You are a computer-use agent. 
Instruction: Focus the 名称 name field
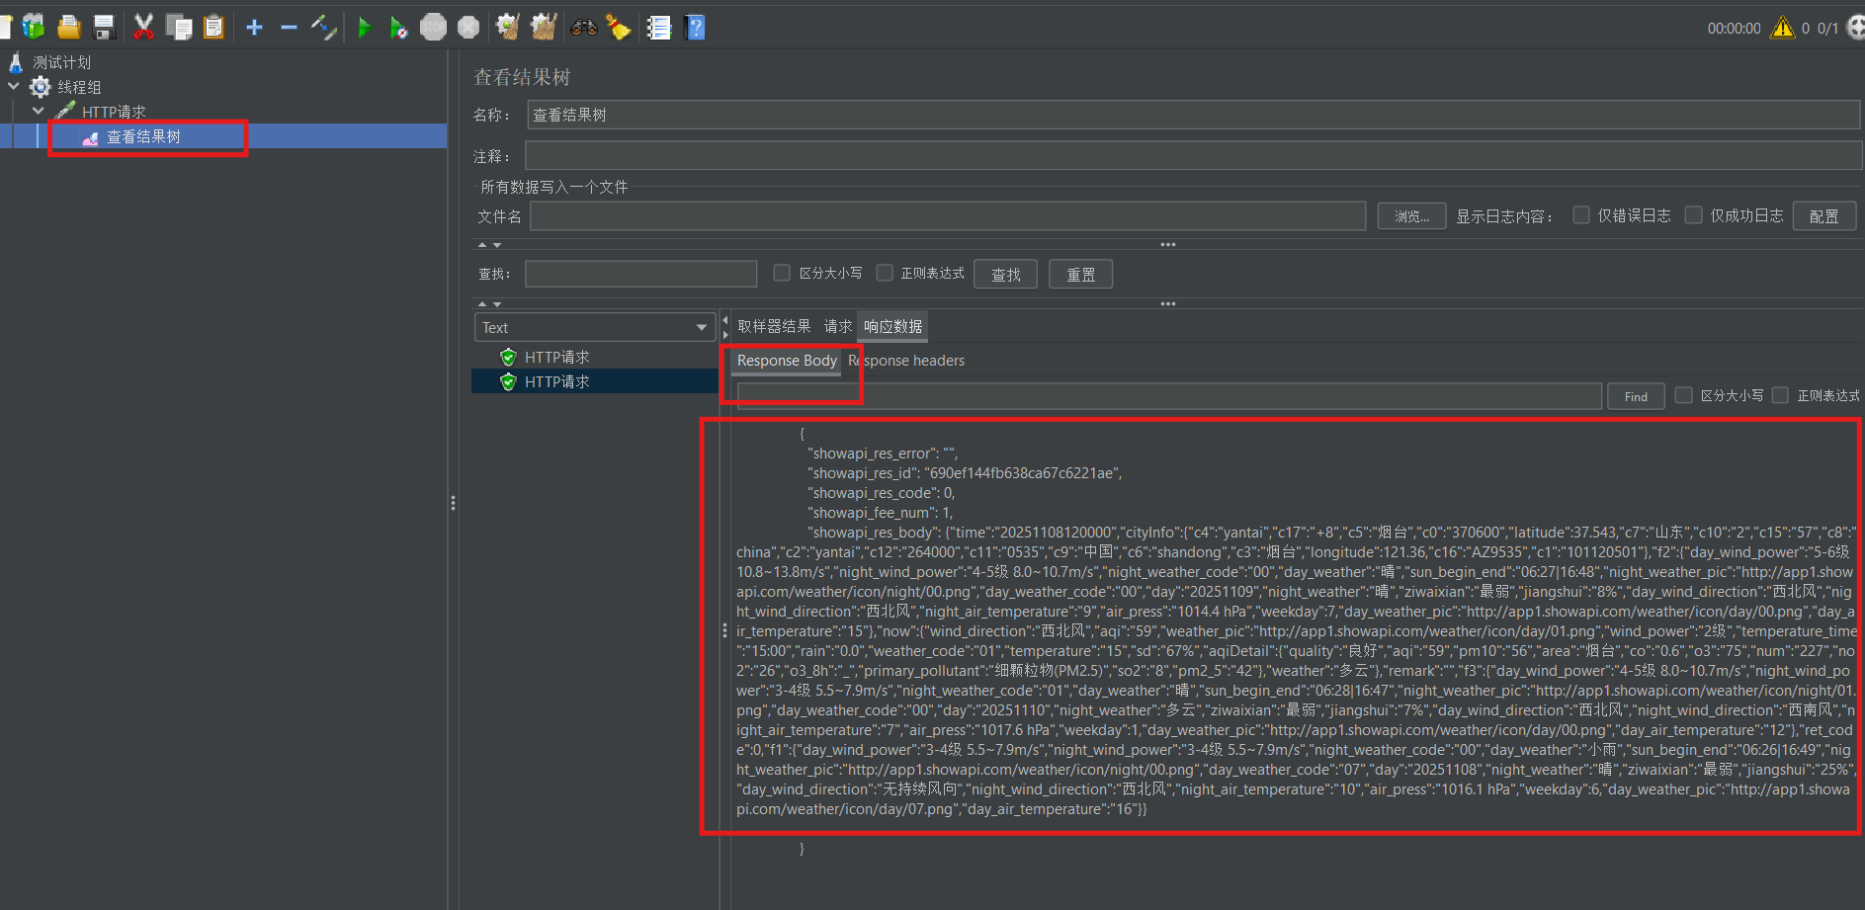(1193, 115)
